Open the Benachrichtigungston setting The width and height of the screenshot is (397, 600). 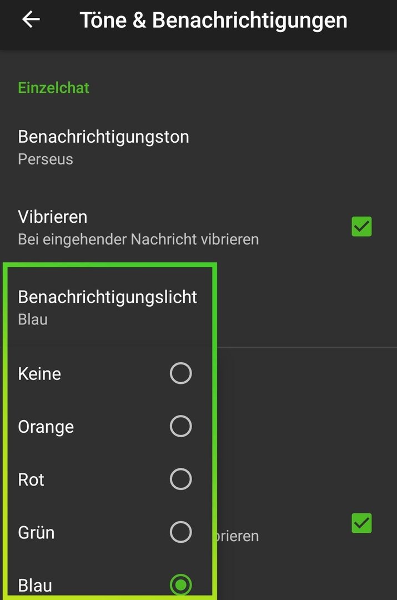199,147
